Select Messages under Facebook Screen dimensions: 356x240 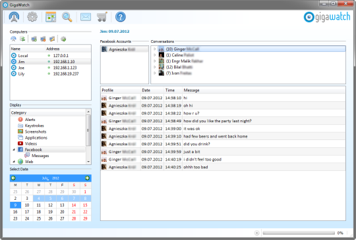(x=40, y=156)
